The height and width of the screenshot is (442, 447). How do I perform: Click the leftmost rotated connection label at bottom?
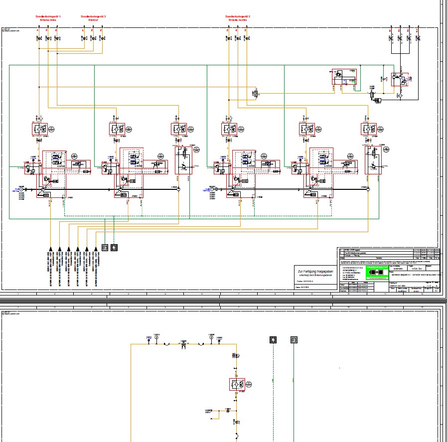coord(51,268)
